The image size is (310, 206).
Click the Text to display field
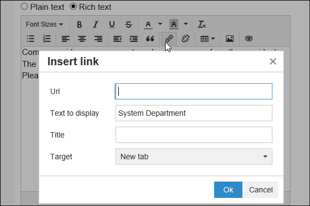tap(194, 113)
